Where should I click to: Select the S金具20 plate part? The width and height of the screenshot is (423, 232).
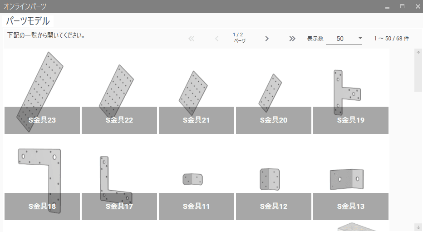tap(274, 92)
